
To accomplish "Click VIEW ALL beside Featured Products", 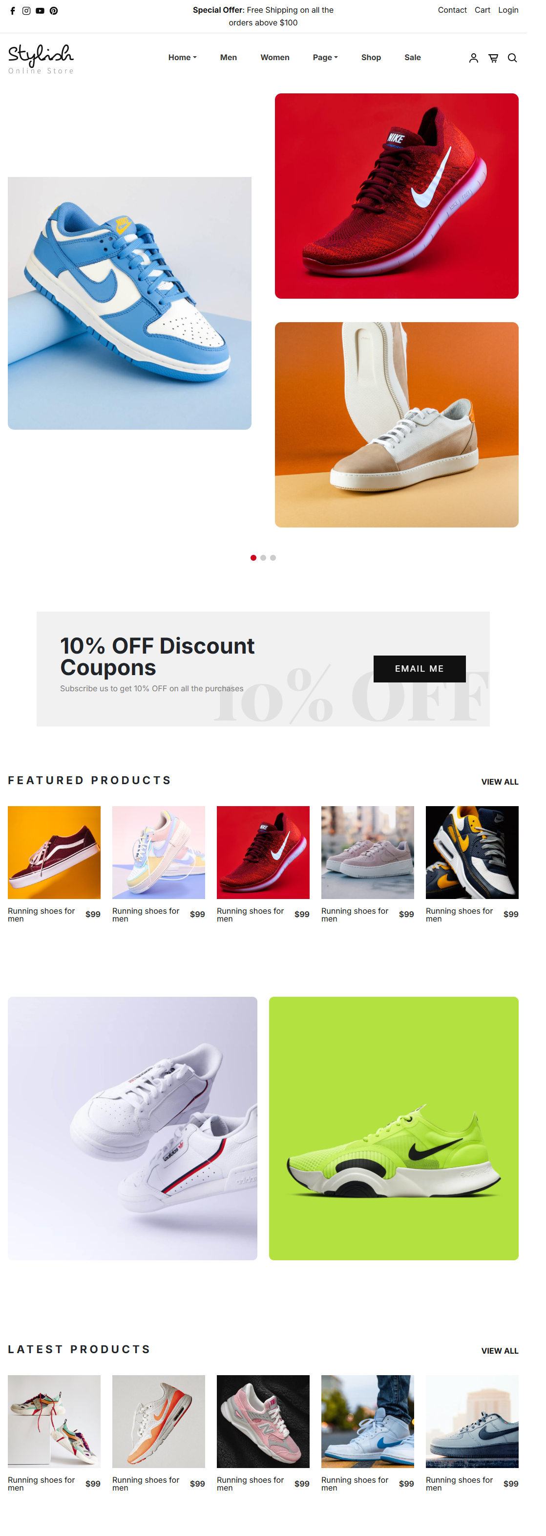I will [500, 782].
